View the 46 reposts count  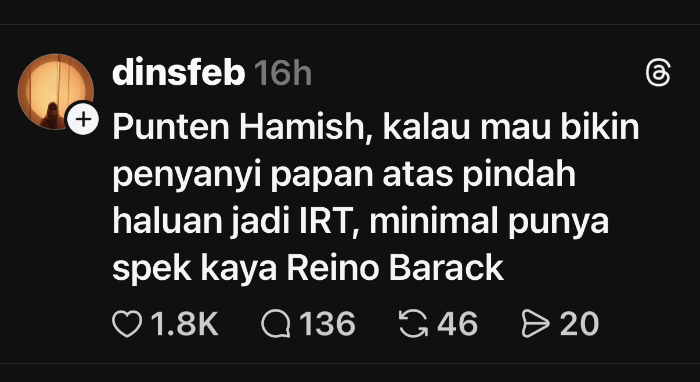(457, 324)
